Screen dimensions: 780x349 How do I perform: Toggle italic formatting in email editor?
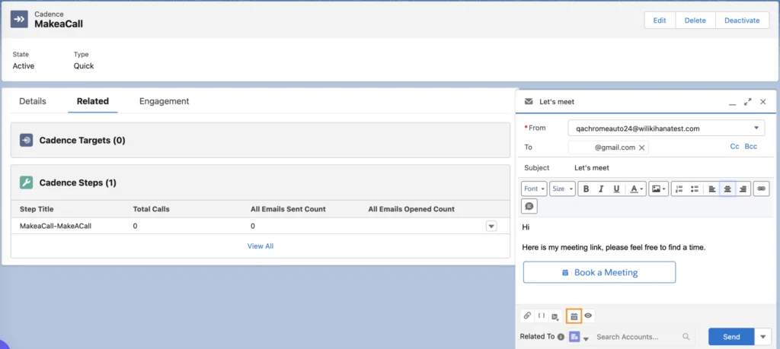pyautogui.click(x=601, y=189)
